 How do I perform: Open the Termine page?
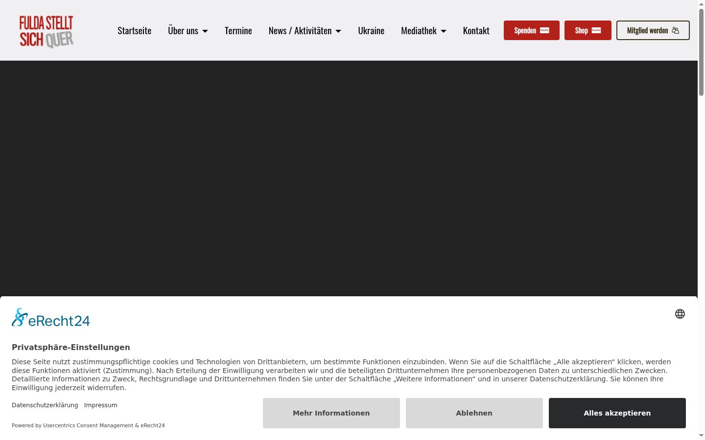click(238, 30)
